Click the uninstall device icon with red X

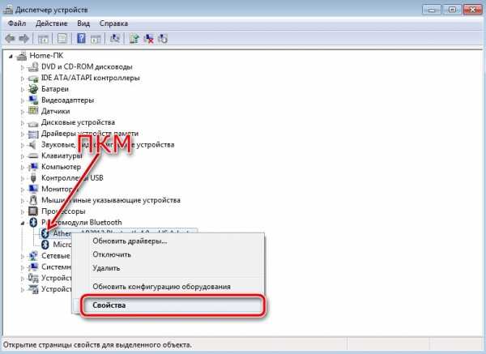coord(148,39)
